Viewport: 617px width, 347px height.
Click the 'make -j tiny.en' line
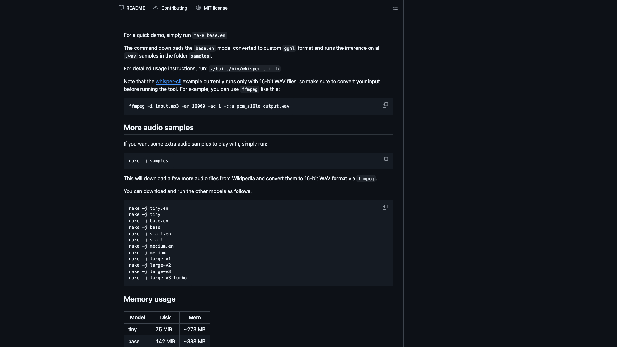[148, 208]
